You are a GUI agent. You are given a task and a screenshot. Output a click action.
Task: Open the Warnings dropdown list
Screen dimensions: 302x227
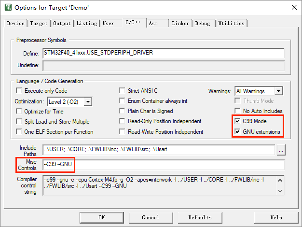[278, 91]
